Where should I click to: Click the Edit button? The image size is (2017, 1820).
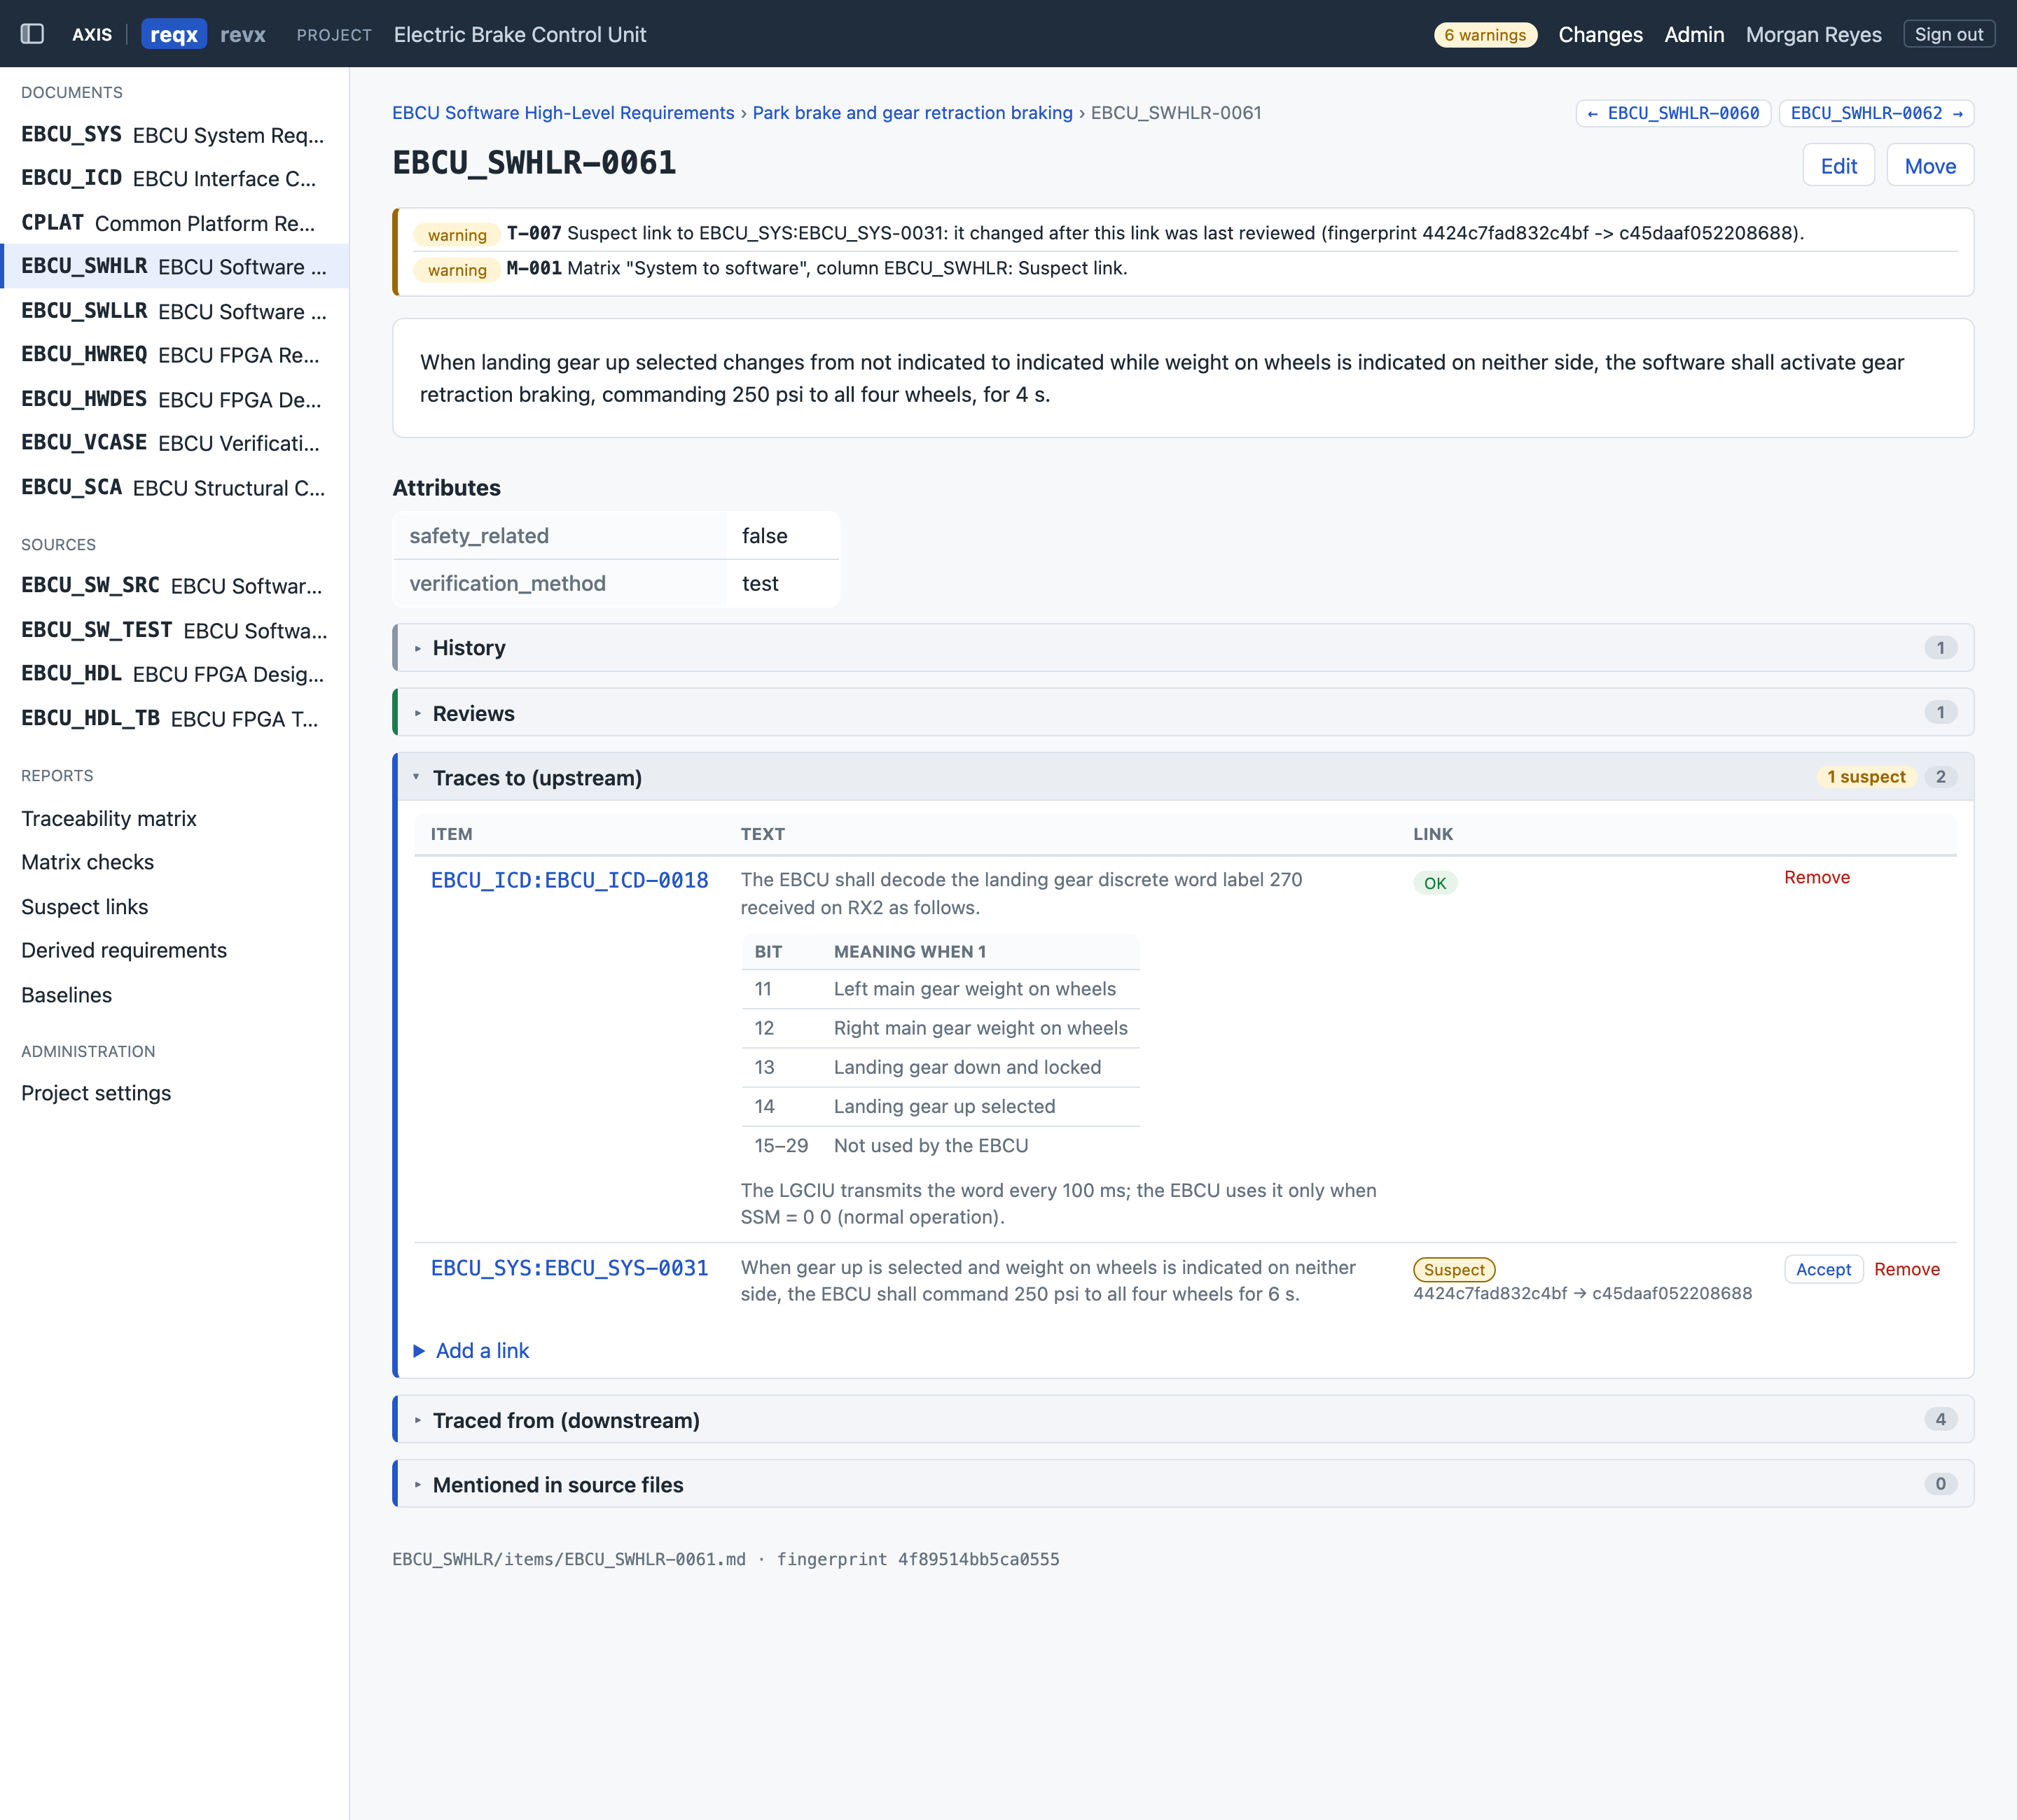coord(1838,166)
